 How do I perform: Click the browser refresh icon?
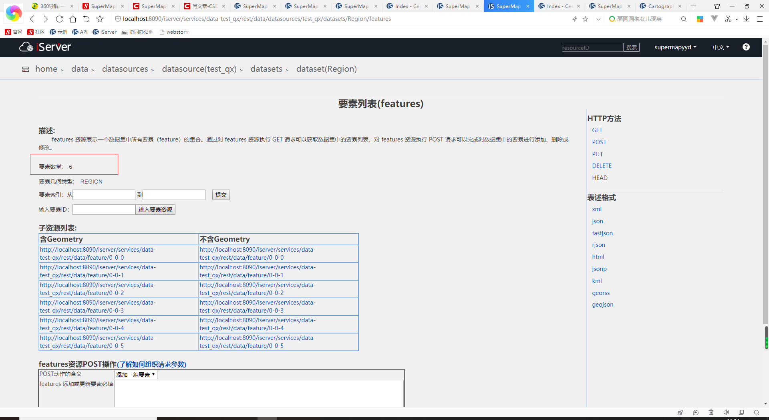click(59, 19)
